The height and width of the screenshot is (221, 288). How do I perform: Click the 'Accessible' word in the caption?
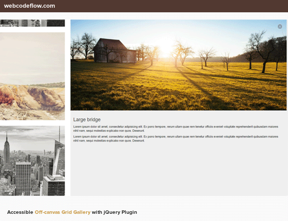20,212
